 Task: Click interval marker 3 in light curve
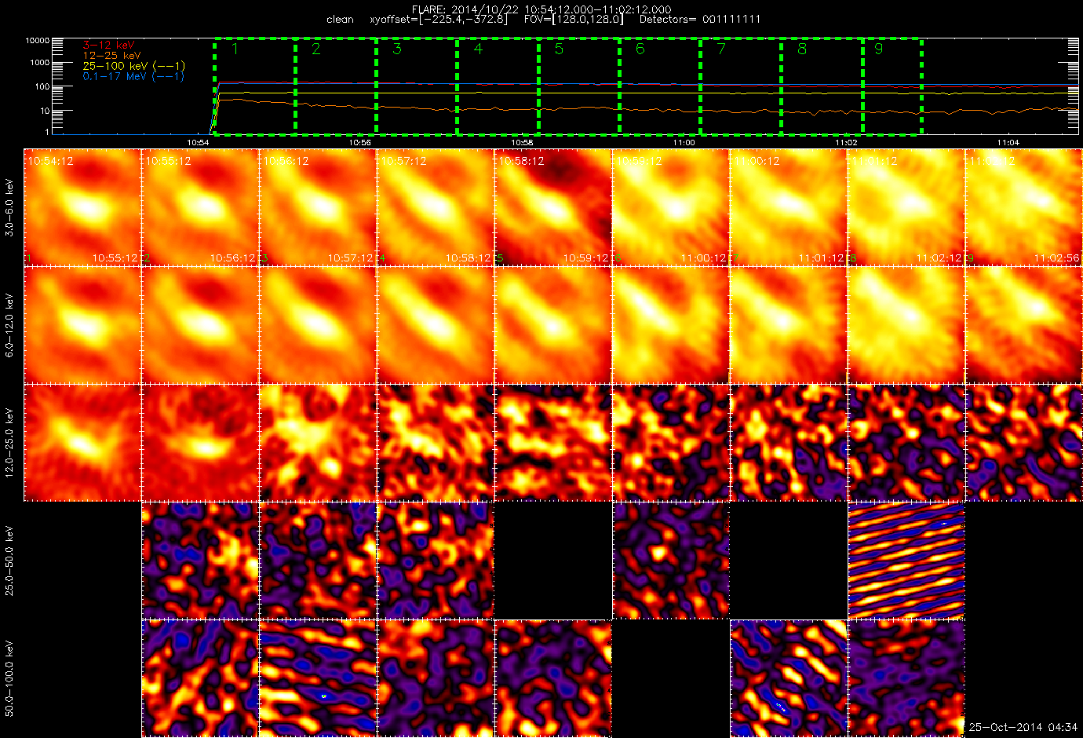point(397,49)
